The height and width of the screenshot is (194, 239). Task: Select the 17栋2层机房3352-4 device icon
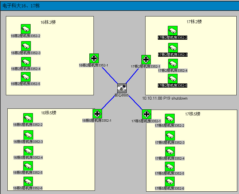pyautogui.click(x=173, y=64)
